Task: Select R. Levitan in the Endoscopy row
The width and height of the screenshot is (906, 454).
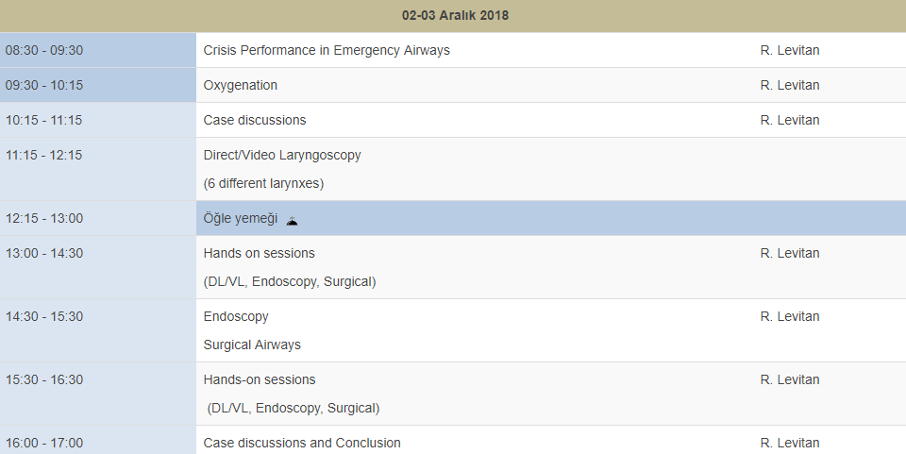Action: (x=790, y=316)
